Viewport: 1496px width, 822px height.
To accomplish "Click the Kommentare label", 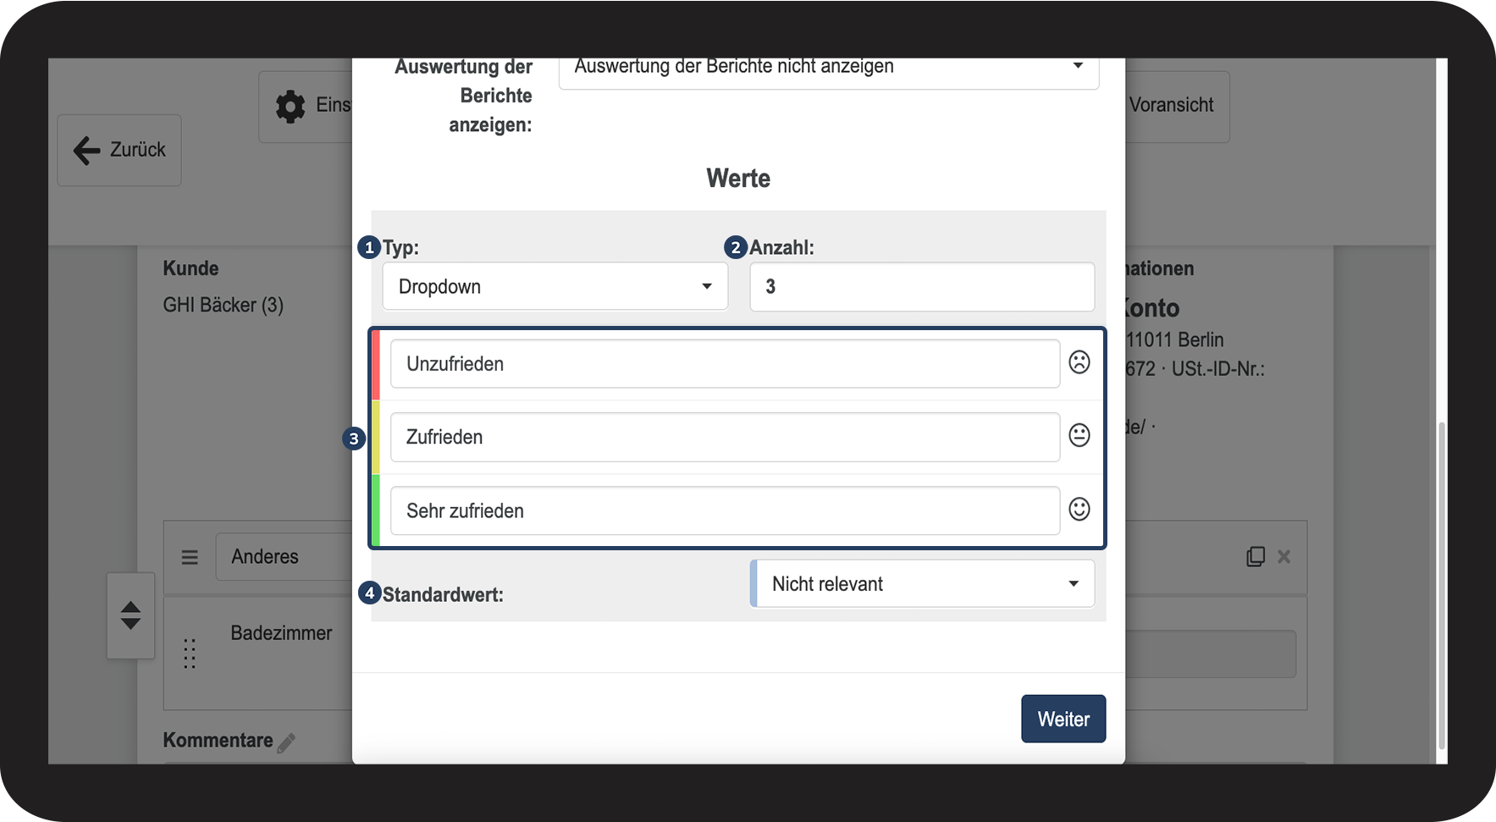I will (x=218, y=740).
